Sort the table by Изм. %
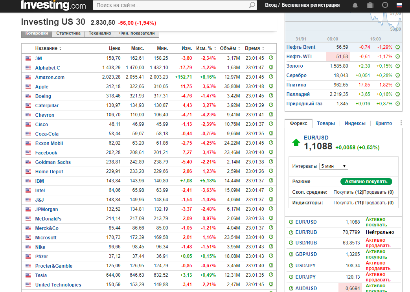Image resolution: width=410 pixels, height=292 pixels. (206, 48)
